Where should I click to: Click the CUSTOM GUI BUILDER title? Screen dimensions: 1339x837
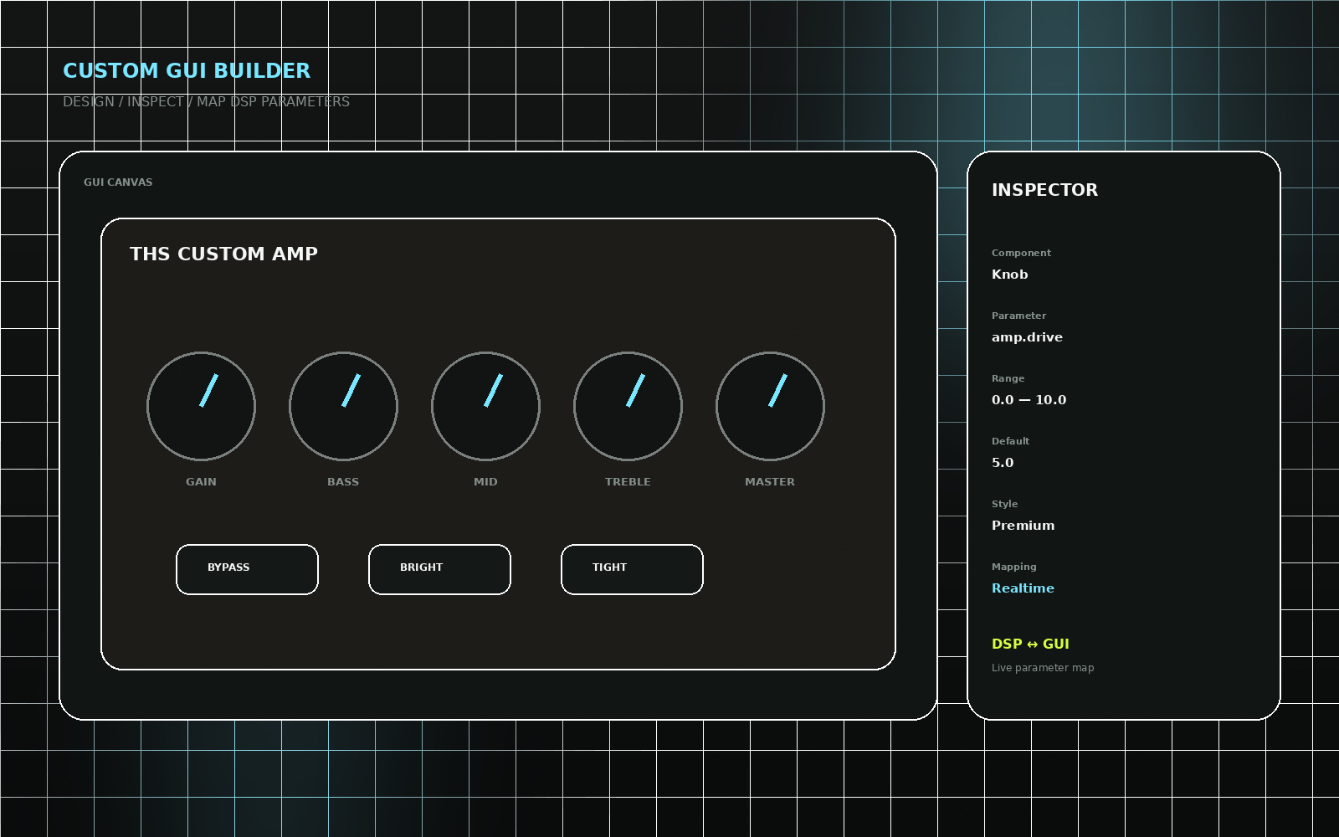187,71
